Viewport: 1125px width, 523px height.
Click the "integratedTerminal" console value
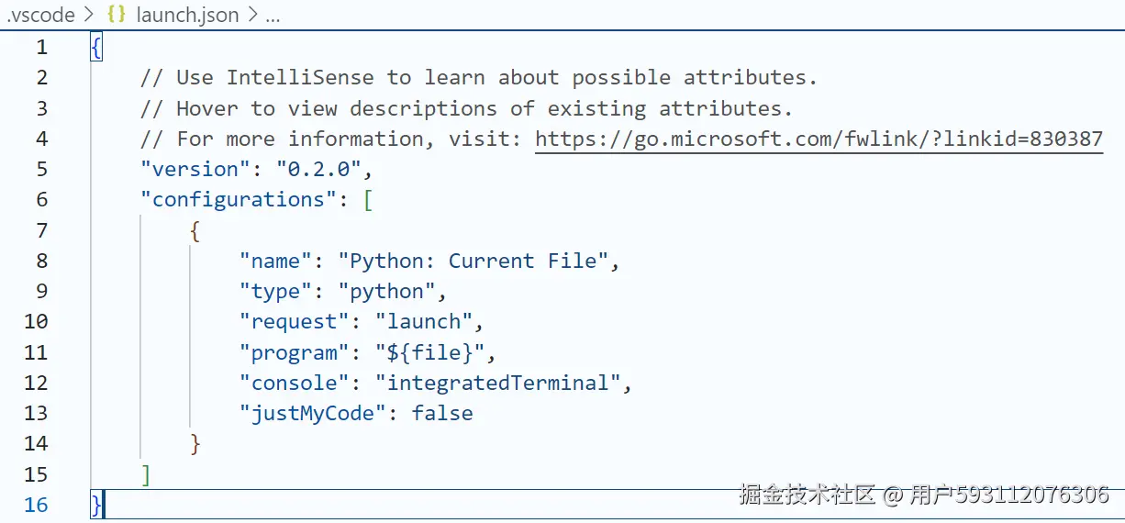click(x=497, y=383)
